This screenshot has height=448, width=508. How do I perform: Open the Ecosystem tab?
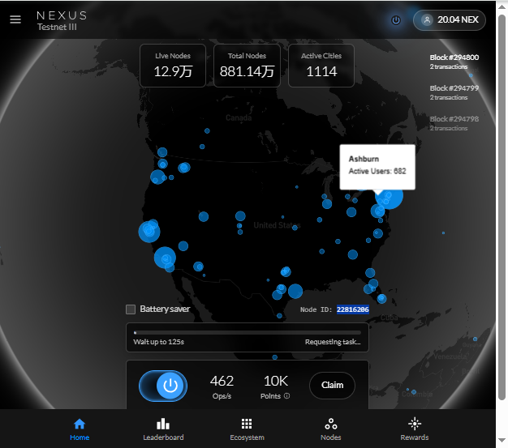pos(247,429)
